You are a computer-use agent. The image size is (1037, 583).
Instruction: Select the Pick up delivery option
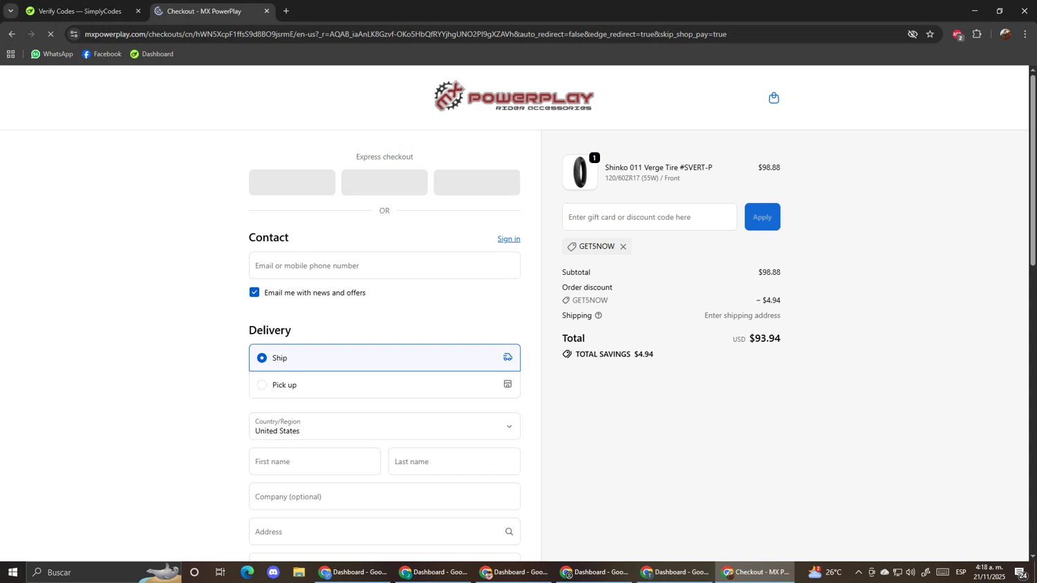coord(384,385)
